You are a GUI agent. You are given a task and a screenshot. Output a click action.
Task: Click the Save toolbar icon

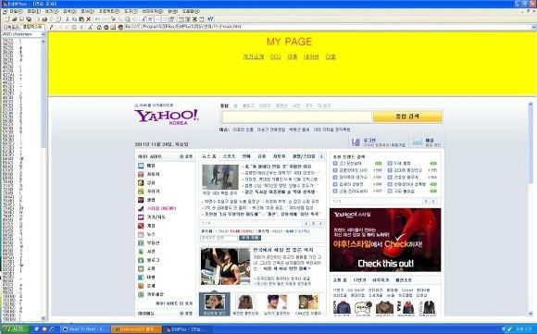pos(21,19)
